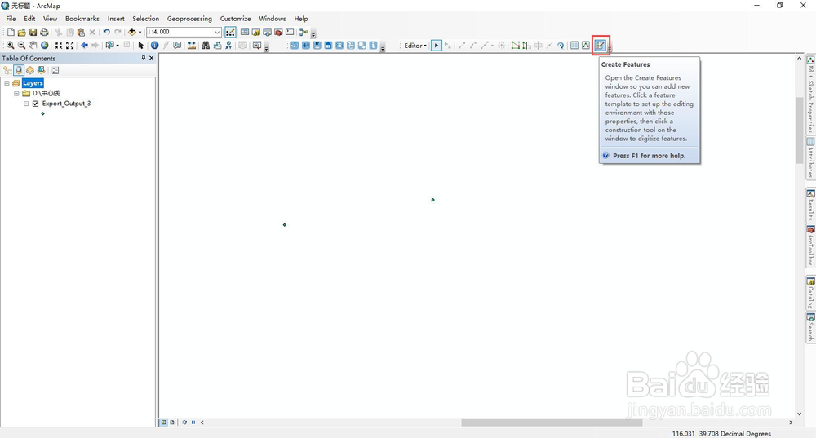This screenshot has height=438, width=816.
Task: Open the docked Results tab
Action: click(811, 206)
